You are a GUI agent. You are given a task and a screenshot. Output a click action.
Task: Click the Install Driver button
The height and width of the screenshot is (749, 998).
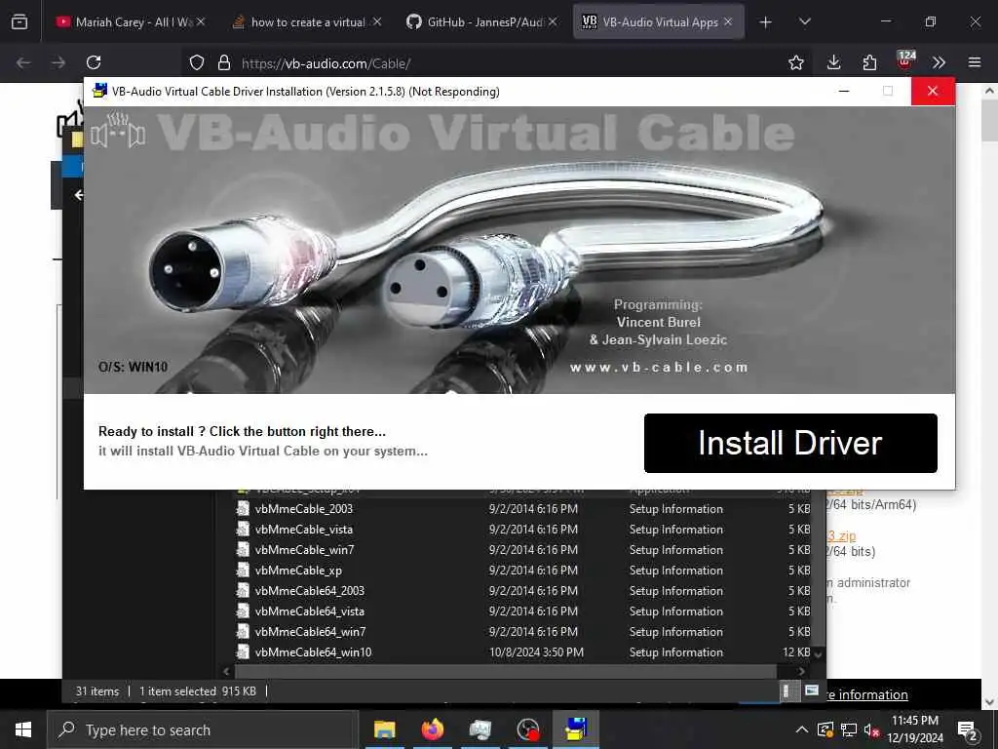789,444
